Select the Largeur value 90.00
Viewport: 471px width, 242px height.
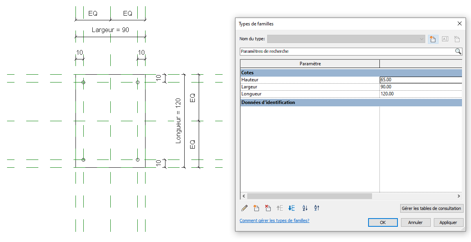pyautogui.click(x=421, y=87)
